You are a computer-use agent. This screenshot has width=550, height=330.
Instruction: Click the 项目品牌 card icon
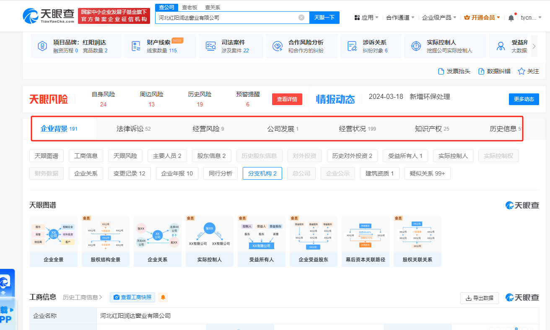(x=42, y=46)
